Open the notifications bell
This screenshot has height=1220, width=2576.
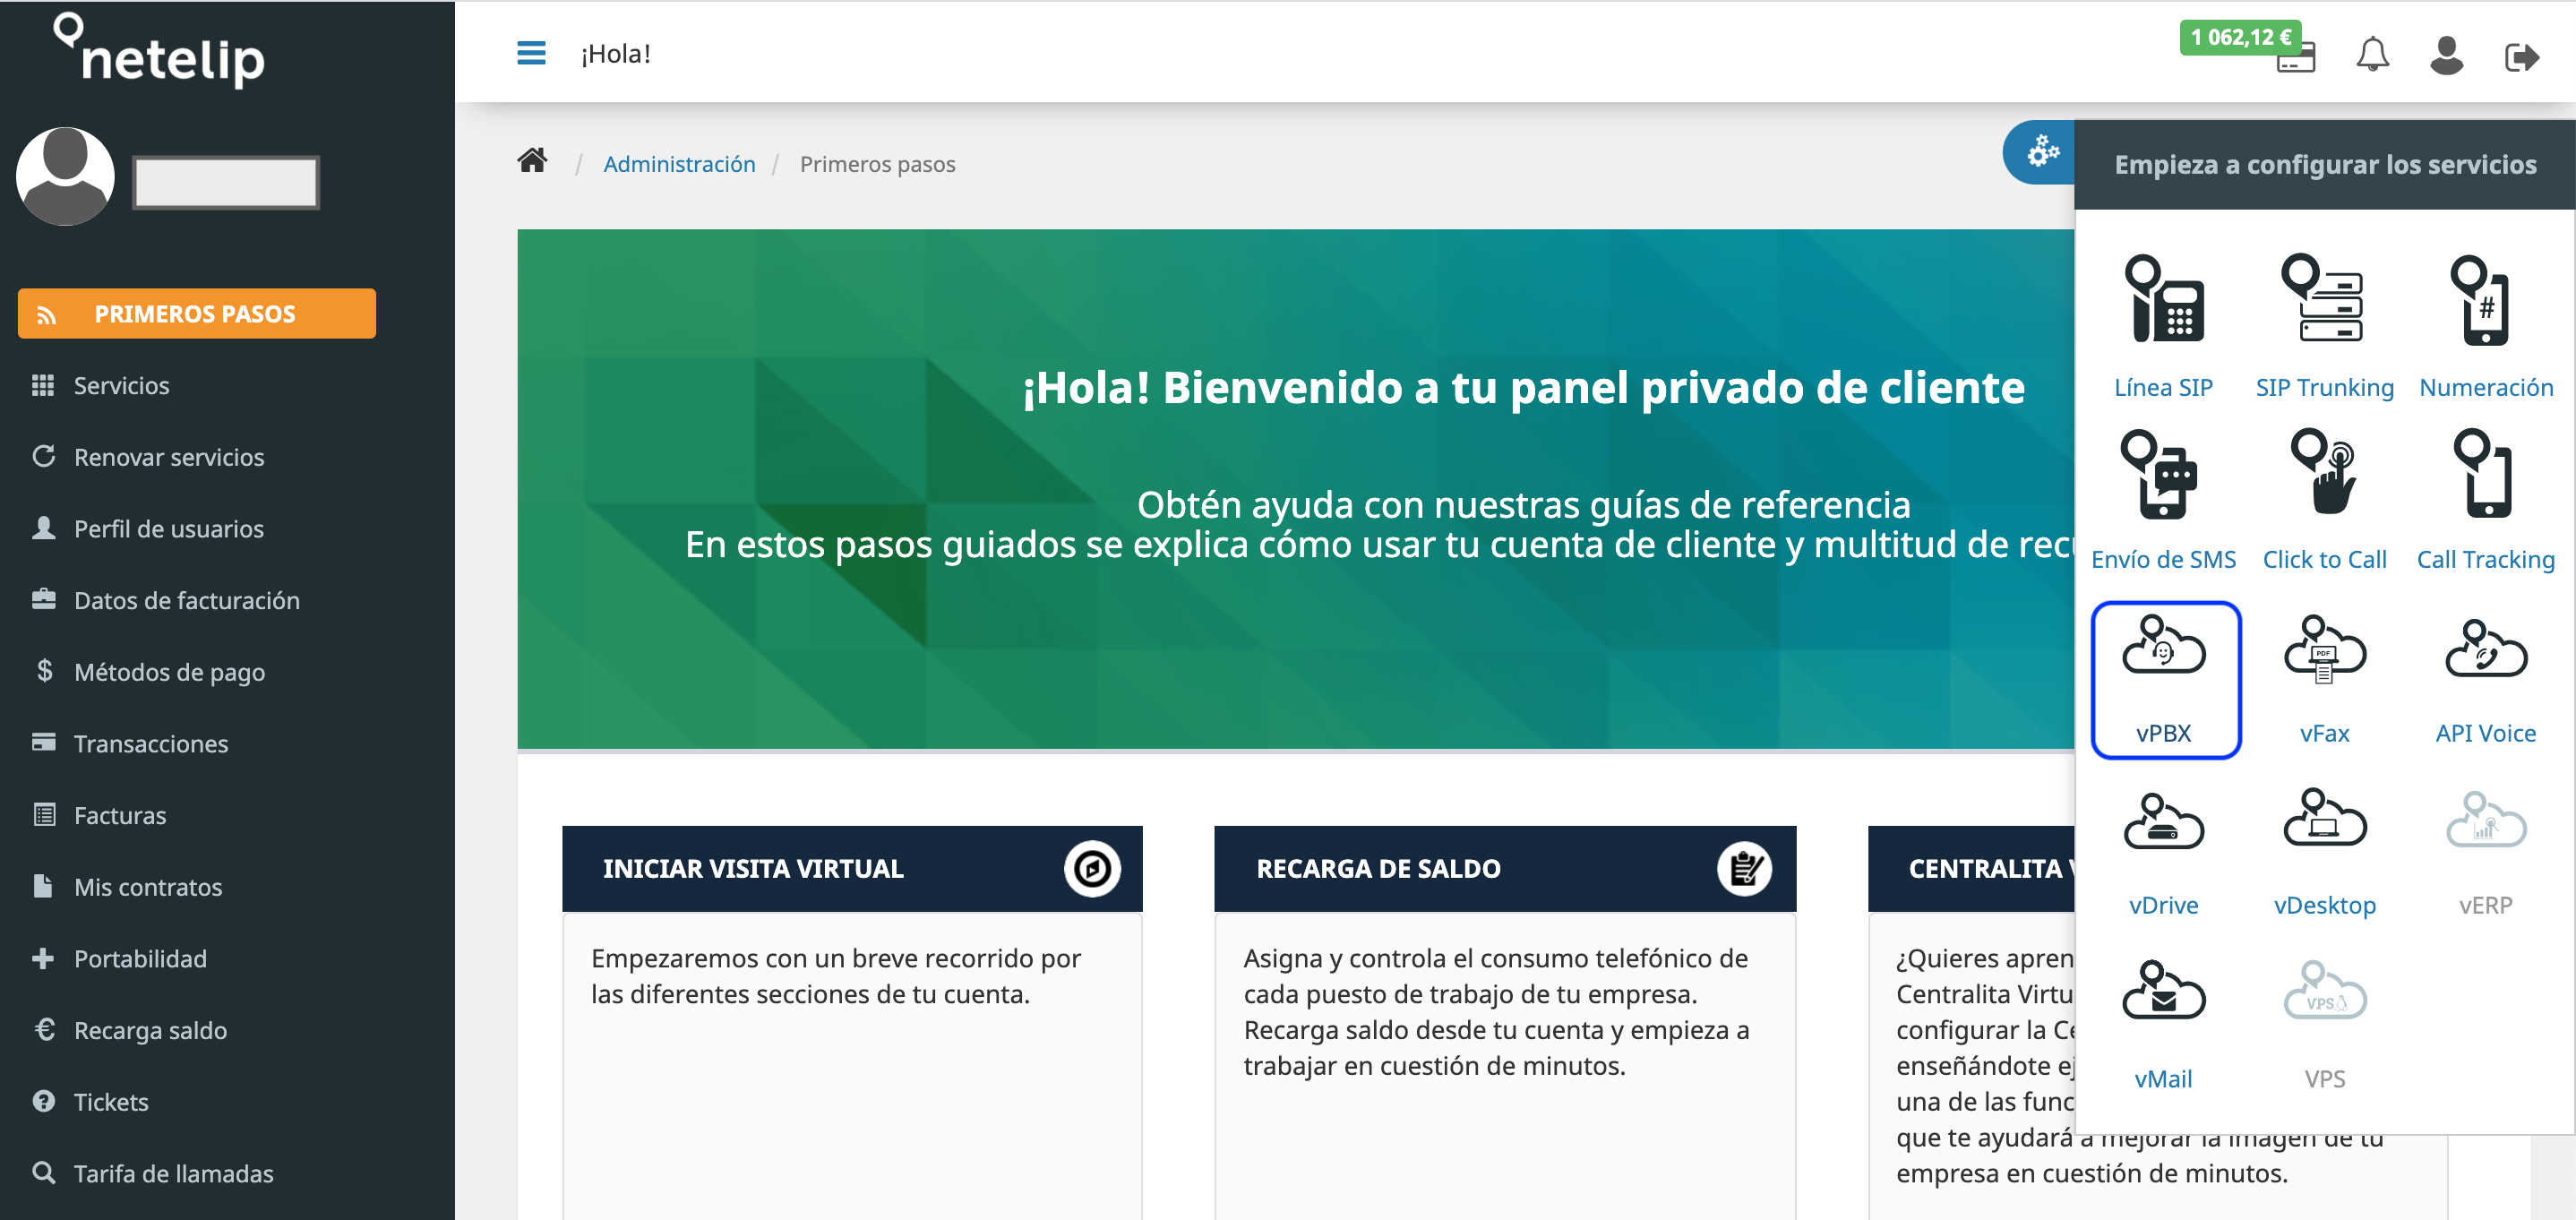point(2372,55)
